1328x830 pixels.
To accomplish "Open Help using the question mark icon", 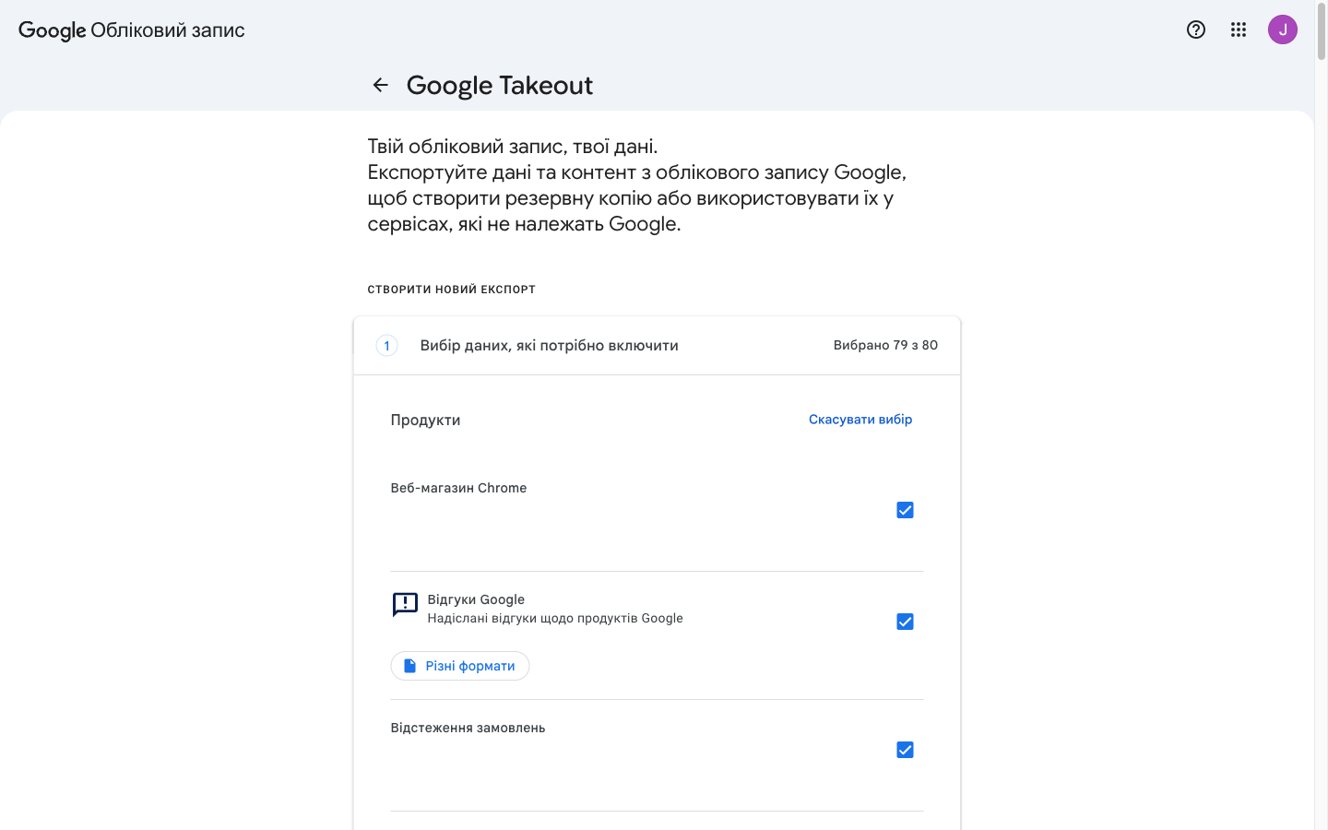I will coord(1195,30).
